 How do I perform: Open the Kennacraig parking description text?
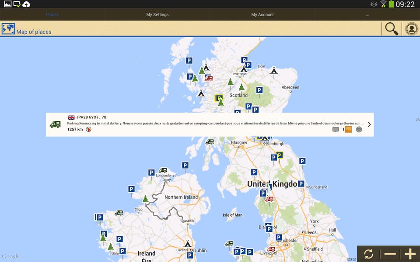215,124
